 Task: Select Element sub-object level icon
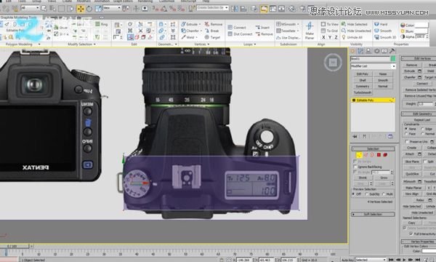385,155
